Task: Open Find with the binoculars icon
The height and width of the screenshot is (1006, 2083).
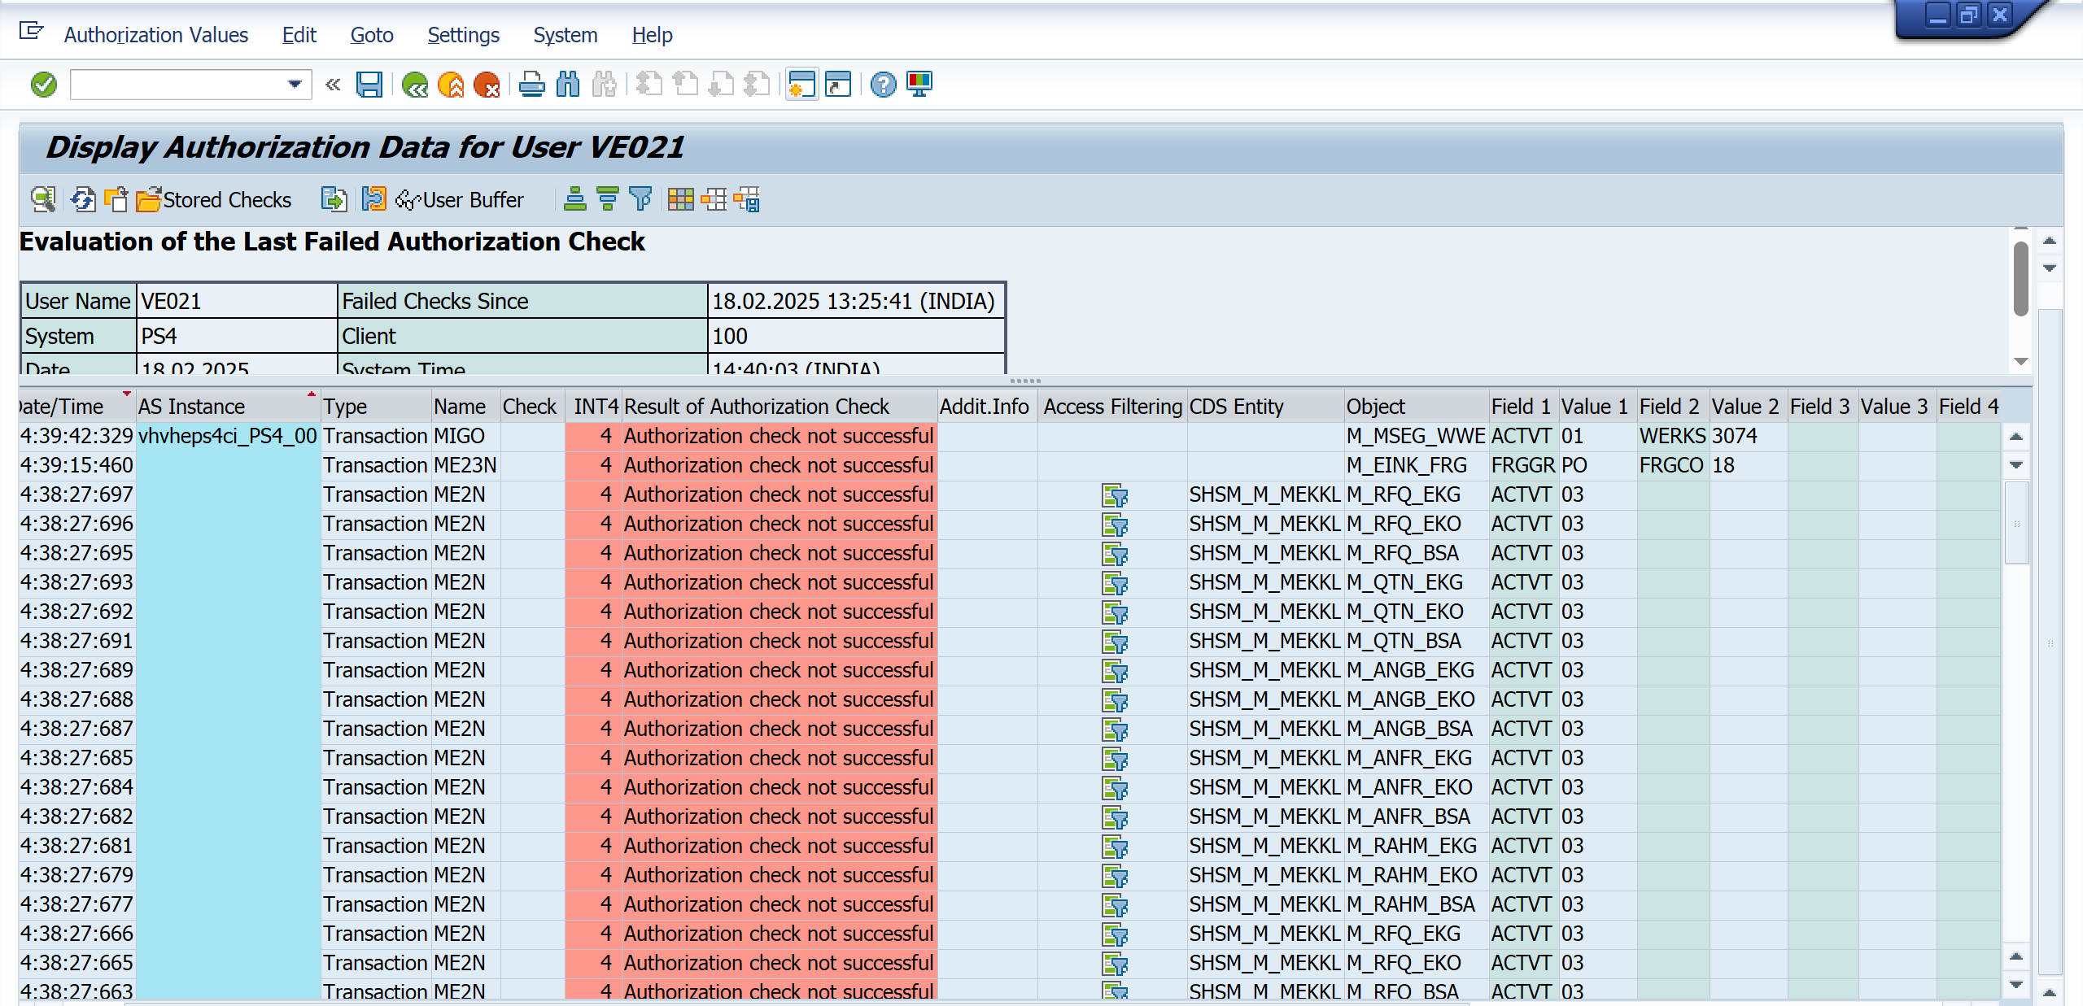Action: click(x=568, y=85)
